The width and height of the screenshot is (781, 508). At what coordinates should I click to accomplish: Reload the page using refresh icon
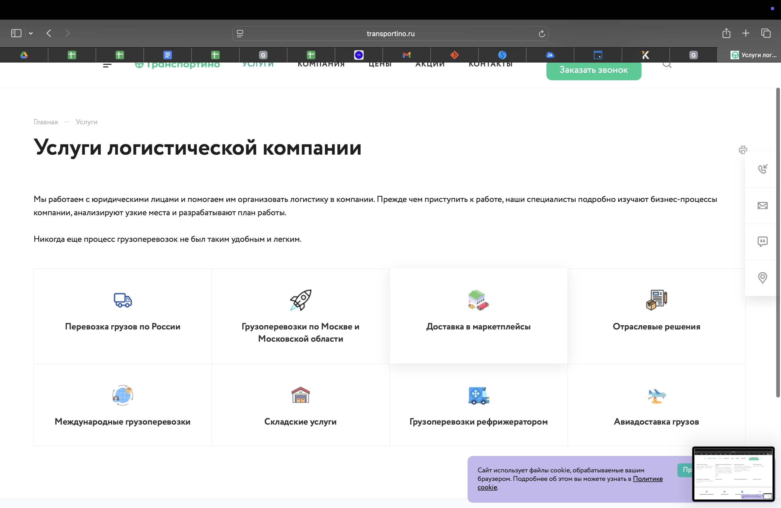pos(541,33)
